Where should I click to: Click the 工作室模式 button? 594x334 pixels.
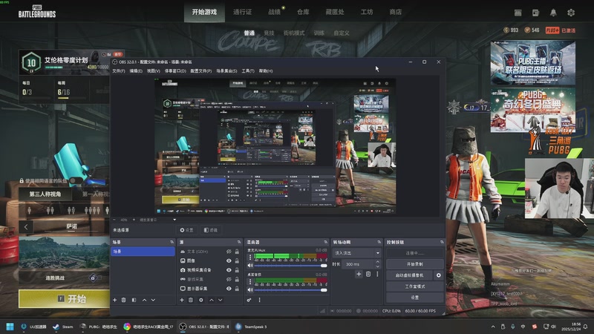(415, 286)
